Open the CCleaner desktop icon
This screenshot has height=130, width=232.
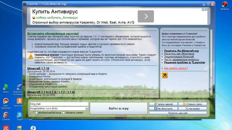click(x=6, y=116)
